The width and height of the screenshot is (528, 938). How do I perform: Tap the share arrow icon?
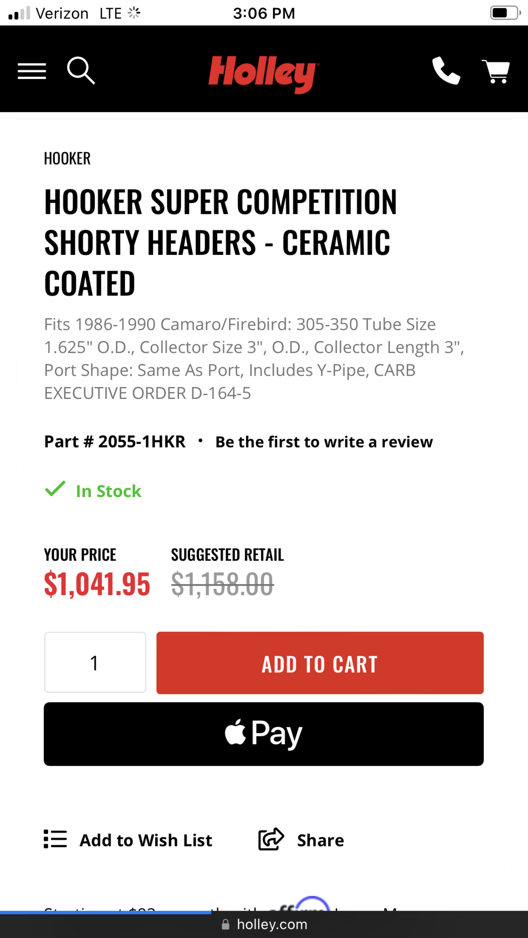click(271, 839)
